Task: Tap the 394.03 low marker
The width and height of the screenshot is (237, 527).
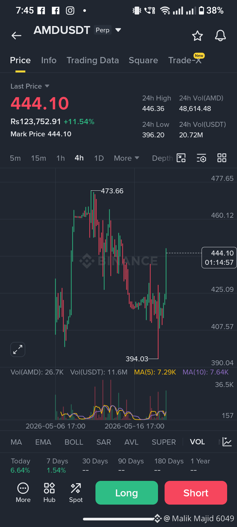Action: pyautogui.click(x=137, y=359)
